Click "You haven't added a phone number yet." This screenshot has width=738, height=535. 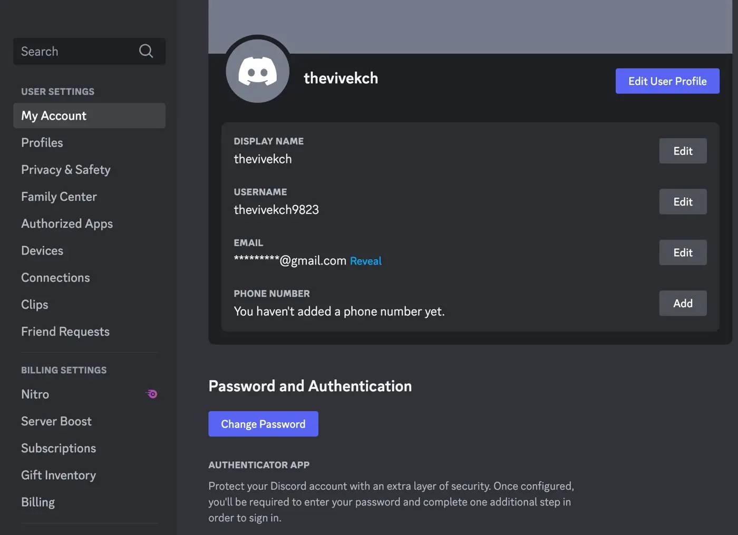[339, 312]
